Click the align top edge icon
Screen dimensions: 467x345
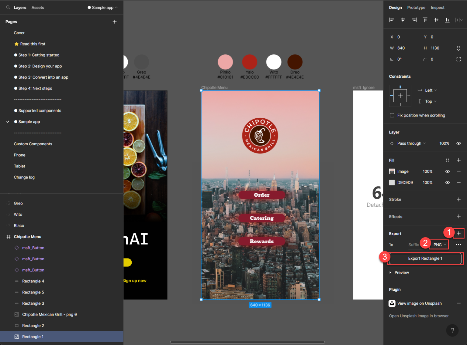coord(425,20)
